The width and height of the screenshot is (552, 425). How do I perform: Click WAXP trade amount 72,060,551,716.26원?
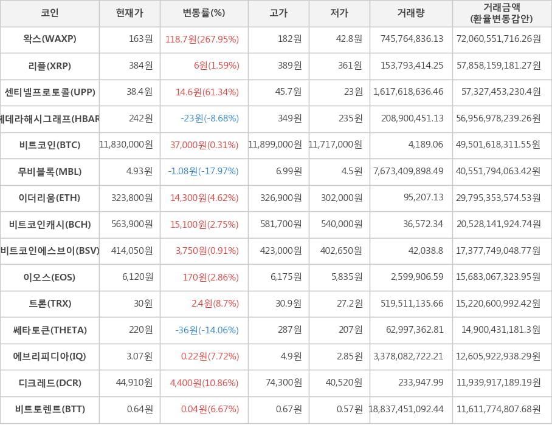(499, 39)
